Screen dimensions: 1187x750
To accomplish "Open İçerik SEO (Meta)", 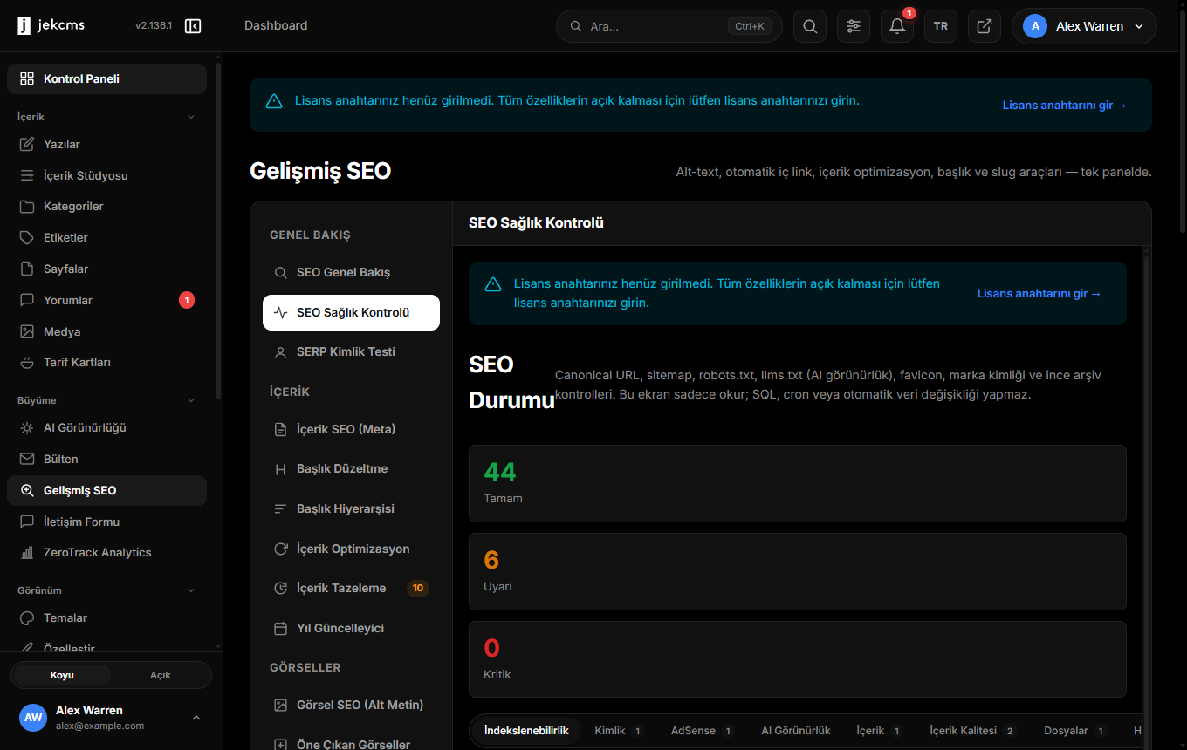I will point(351,429).
